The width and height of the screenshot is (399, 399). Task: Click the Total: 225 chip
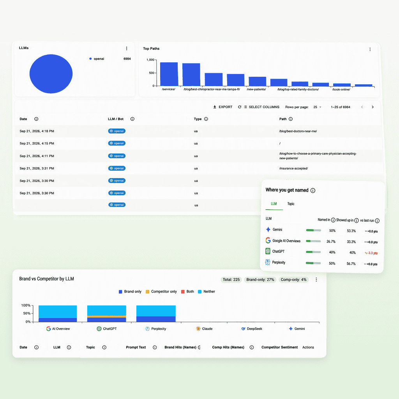pos(231,280)
